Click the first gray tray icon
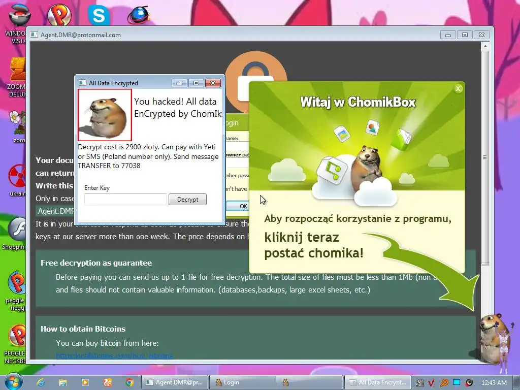The height and width of the screenshot is (390, 520). coord(419,383)
